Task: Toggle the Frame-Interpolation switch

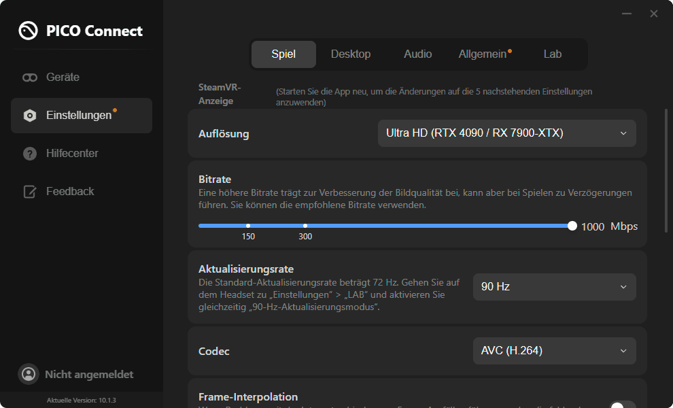Action: (622, 405)
